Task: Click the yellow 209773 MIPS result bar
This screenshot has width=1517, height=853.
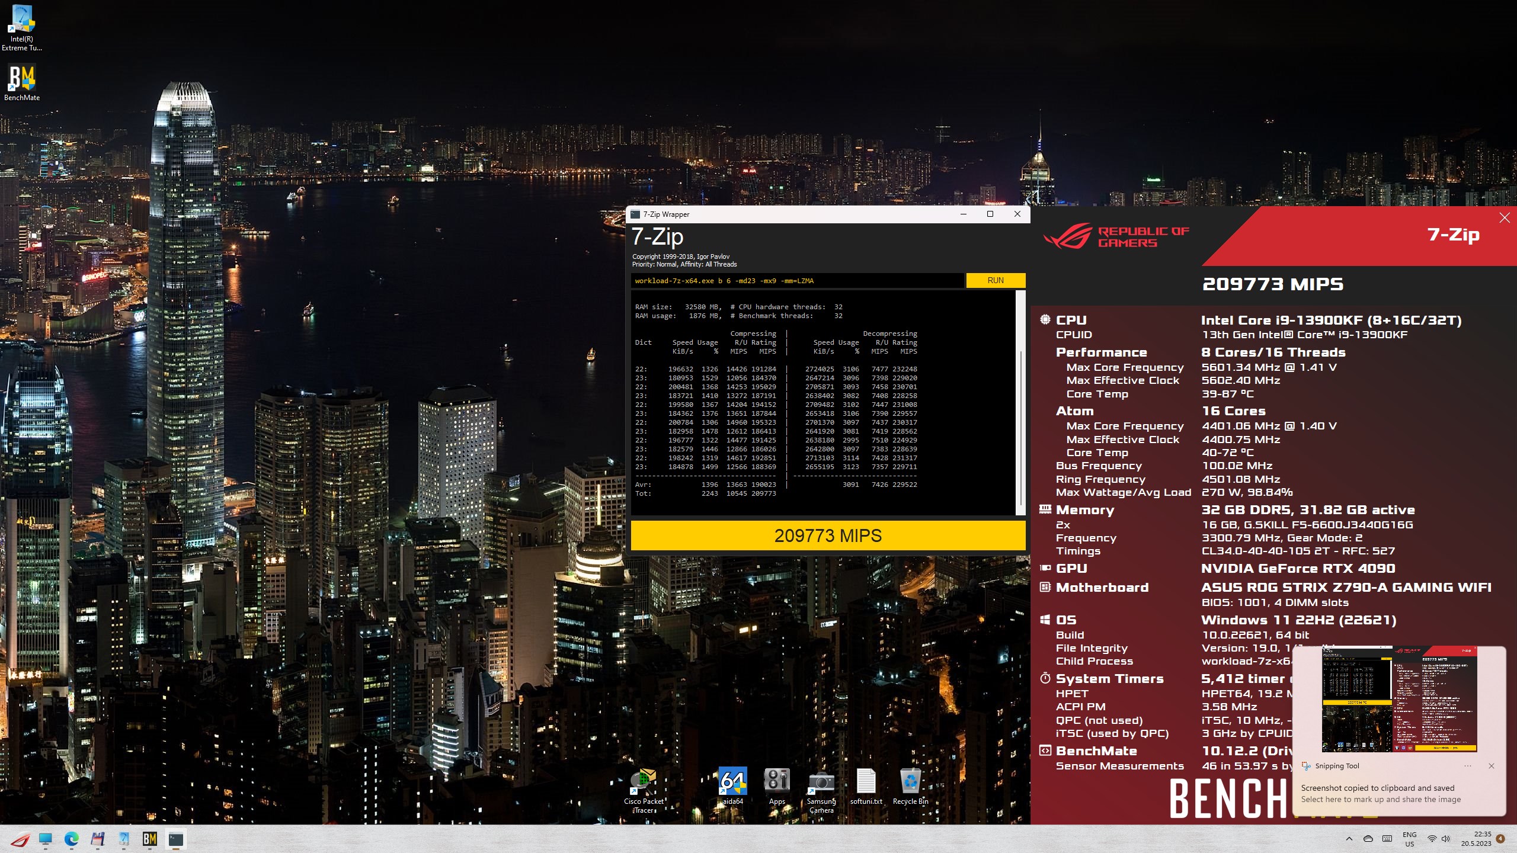Action: point(828,535)
